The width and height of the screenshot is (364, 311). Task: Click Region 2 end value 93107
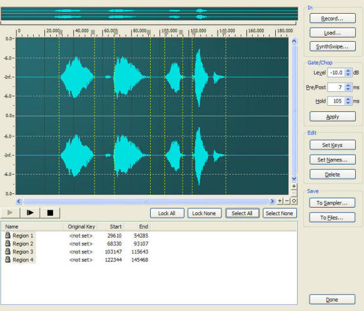click(141, 243)
